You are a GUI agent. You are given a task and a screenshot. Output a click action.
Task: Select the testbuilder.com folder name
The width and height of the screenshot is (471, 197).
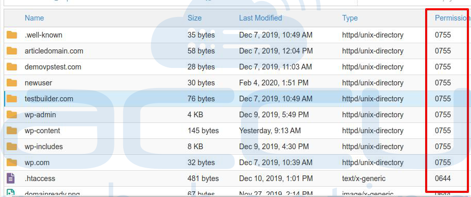click(49, 99)
